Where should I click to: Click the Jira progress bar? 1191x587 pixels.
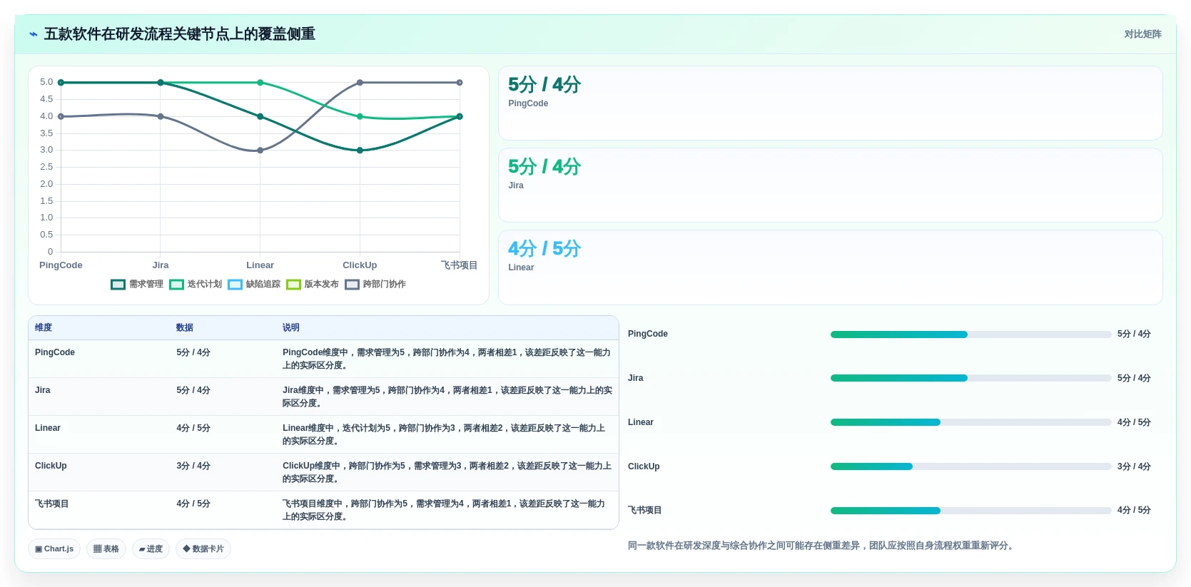(x=970, y=378)
